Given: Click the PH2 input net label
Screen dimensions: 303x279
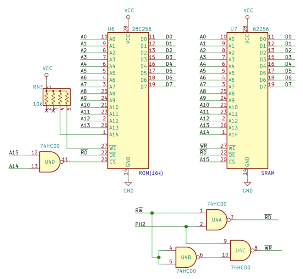Looking at the screenshot, I should coord(140,224).
